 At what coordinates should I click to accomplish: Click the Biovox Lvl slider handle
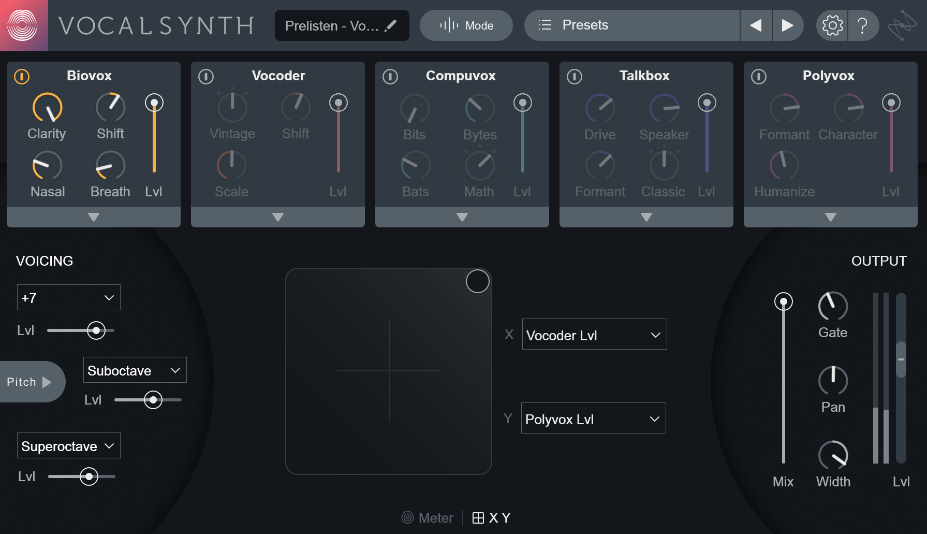(154, 103)
